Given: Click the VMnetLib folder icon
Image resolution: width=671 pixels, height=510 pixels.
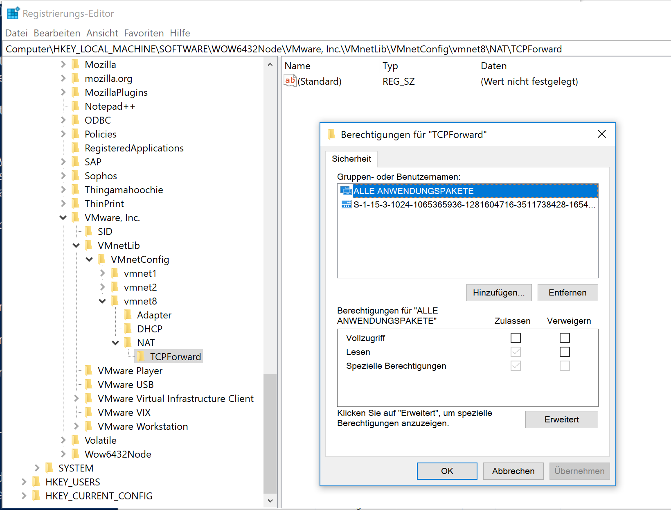Looking at the screenshot, I should [x=88, y=246].
